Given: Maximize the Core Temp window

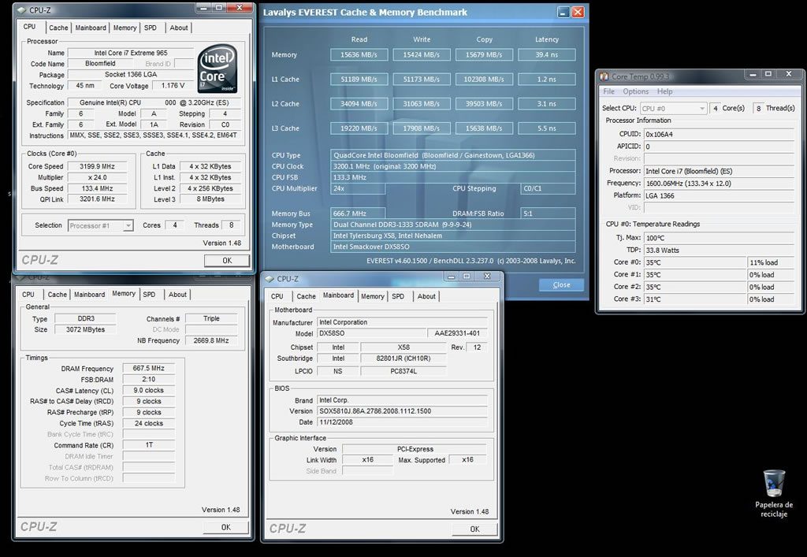Looking at the screenshot, I should [x=768, y=74].
